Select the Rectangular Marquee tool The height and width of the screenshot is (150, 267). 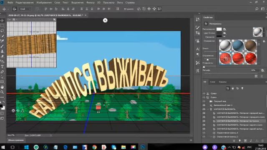click(2, 26)
